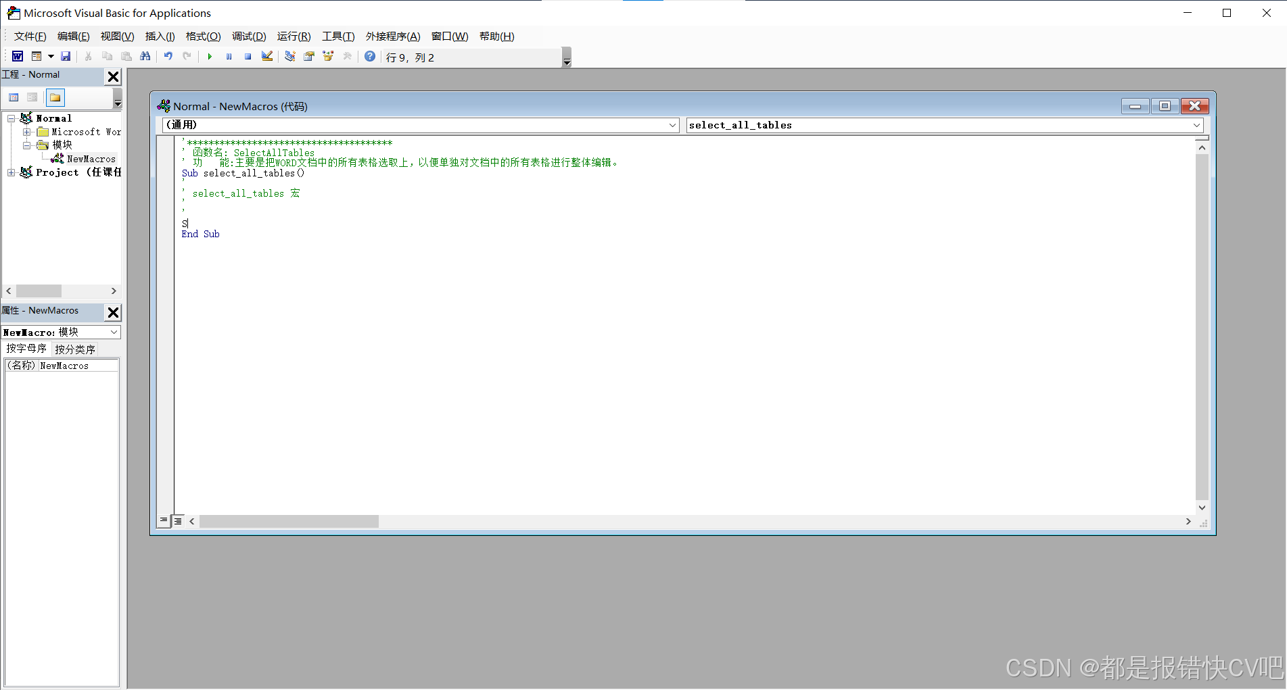
Task: Select NewMacros module in project tree
Action: click(x=91, y=159)
